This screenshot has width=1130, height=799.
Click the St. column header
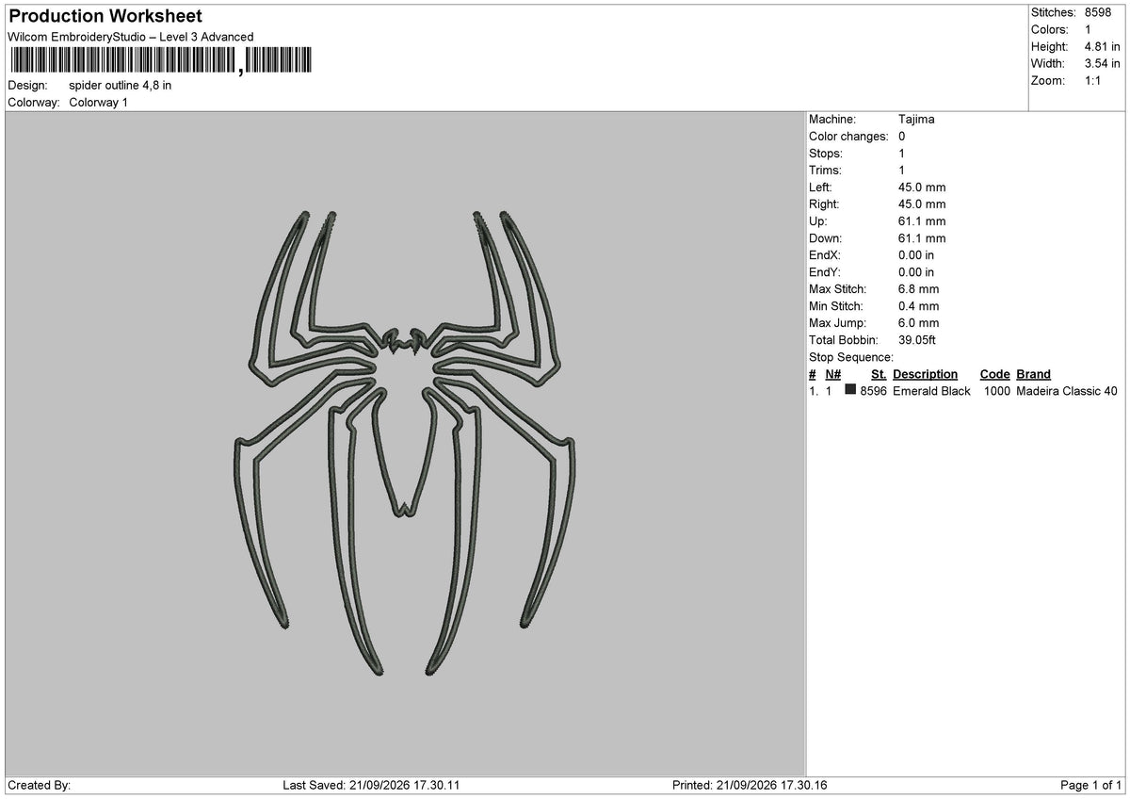point(880,374)
